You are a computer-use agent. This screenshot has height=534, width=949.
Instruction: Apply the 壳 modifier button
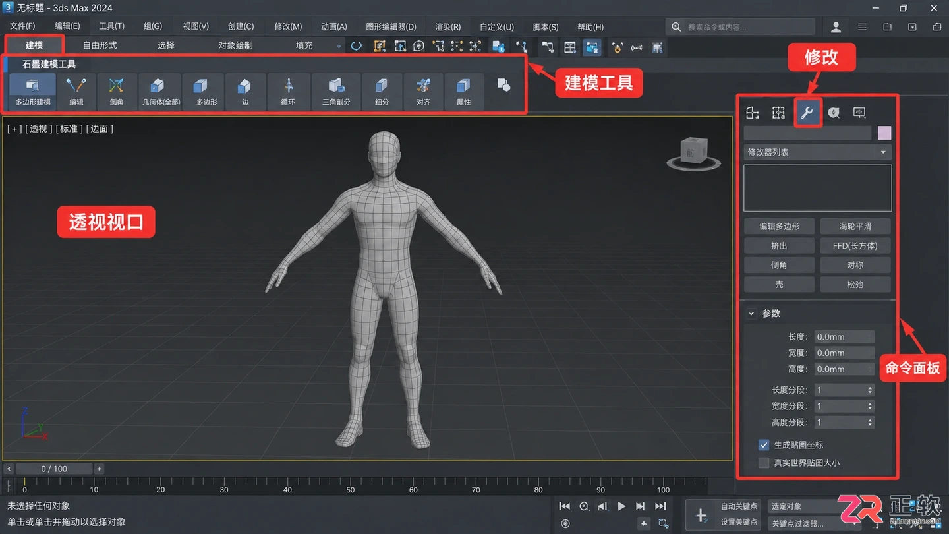[x=779, y=285]
